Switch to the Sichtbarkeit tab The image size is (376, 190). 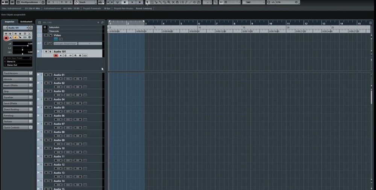(x=26, y=22)
